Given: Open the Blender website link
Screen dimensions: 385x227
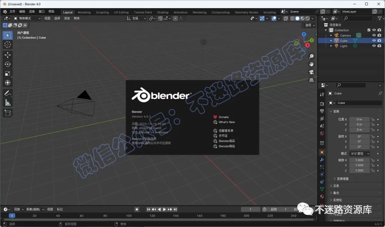Looking at the screenshot, I should pyautogui.click(x=224, y=146).
